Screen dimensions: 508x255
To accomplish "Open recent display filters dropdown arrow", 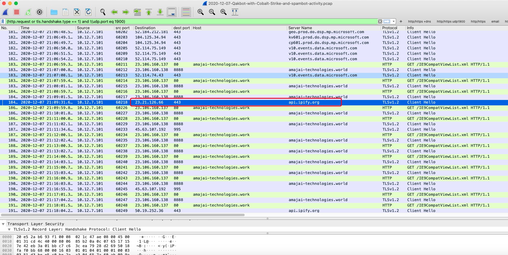I will (394, 21).
